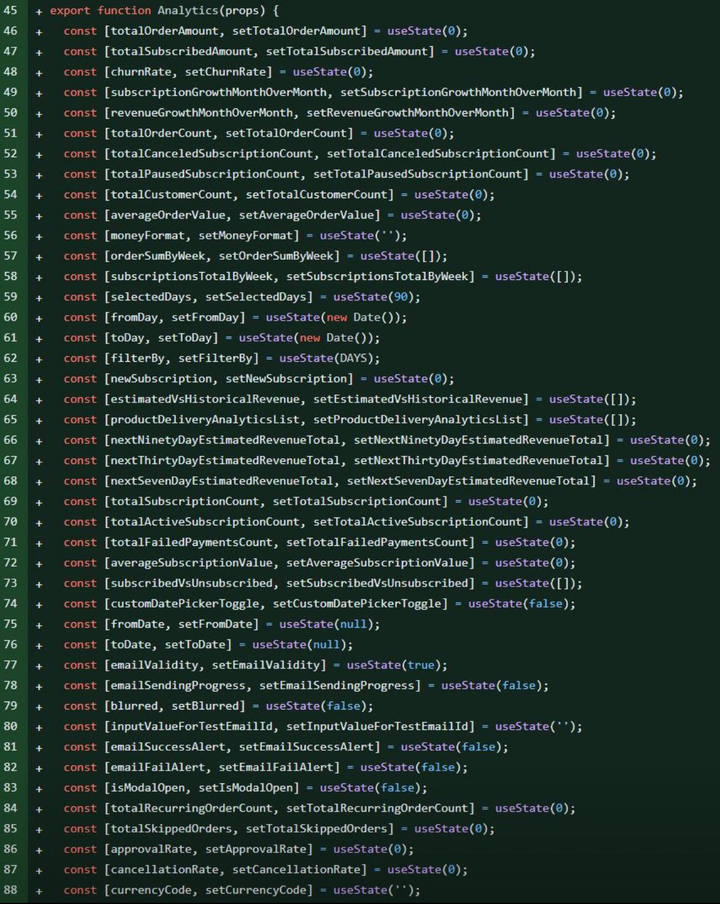
Task: Click 'setToDay' setter on line 61
Action: (x=185, y=337)
